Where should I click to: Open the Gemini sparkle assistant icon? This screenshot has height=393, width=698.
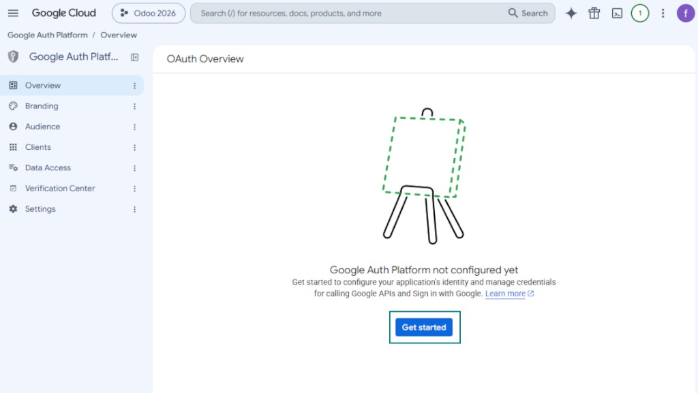click(571, 14)
